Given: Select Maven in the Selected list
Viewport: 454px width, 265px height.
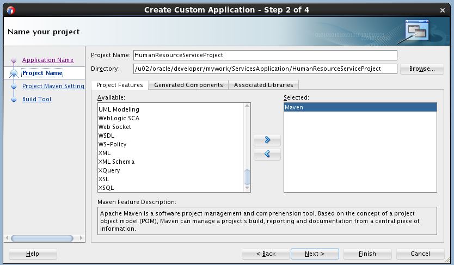Looking at the screenshot, I should pos(360,107).
